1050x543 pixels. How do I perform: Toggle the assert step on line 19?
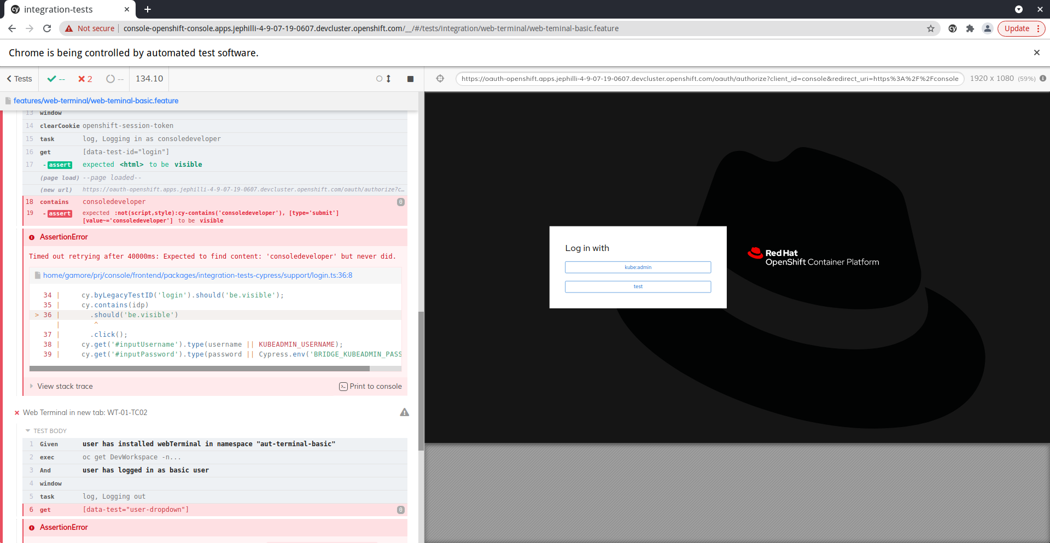click(59, 213)
